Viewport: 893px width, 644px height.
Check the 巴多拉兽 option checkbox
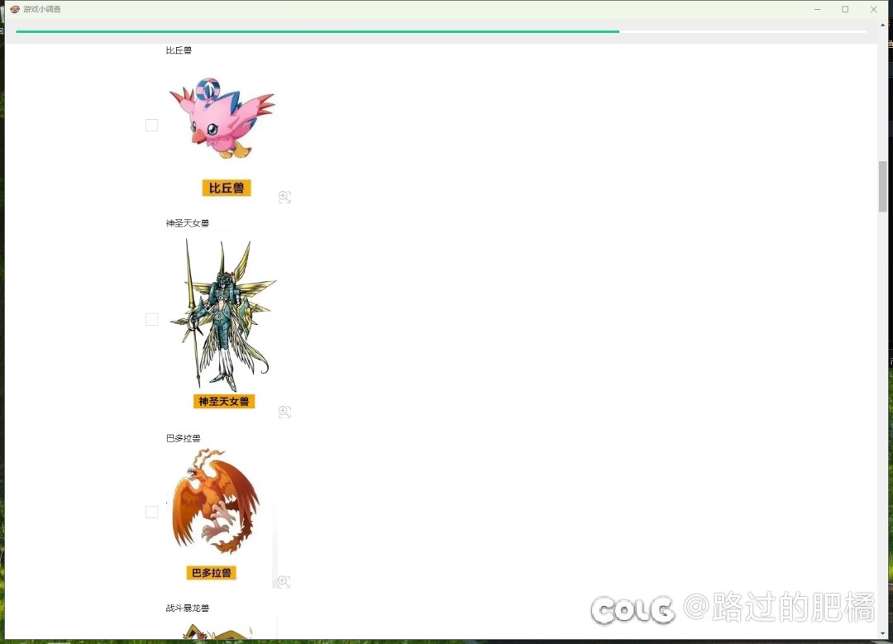[151, 512]
